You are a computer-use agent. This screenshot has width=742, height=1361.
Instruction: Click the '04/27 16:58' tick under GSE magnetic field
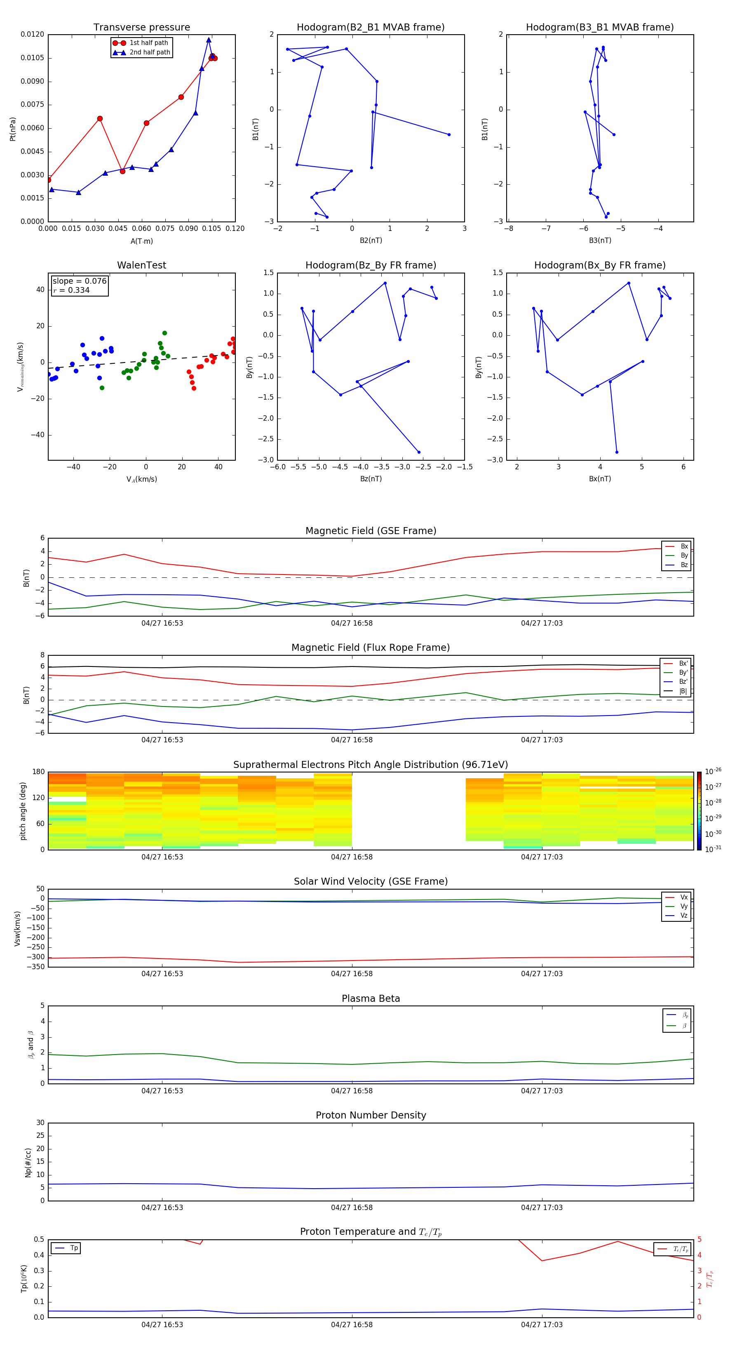point(352,624)
